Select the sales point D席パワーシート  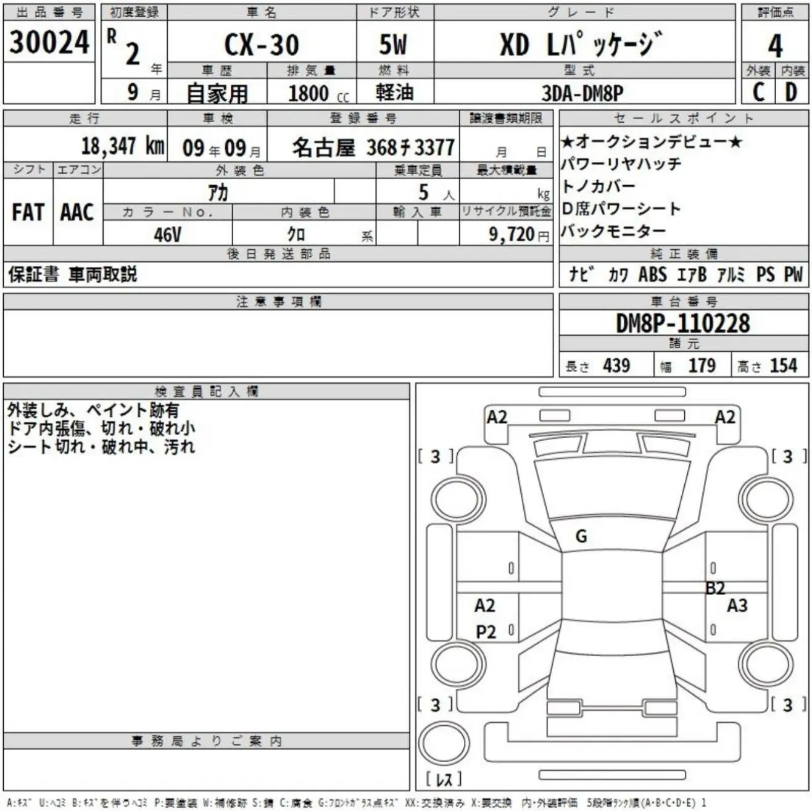(x=621, y=209)
